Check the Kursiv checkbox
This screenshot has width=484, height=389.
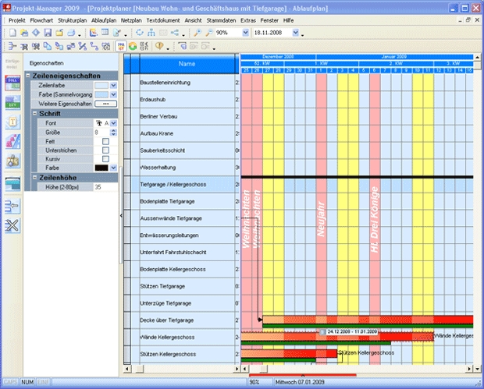pos(105,158)
